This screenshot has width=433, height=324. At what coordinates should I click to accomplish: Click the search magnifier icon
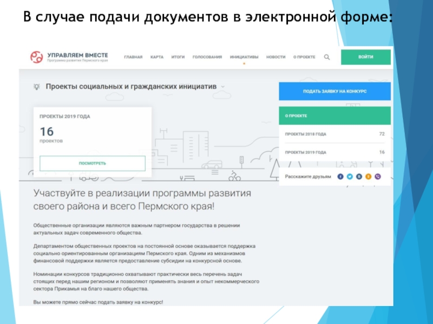[x=326, y=57]
